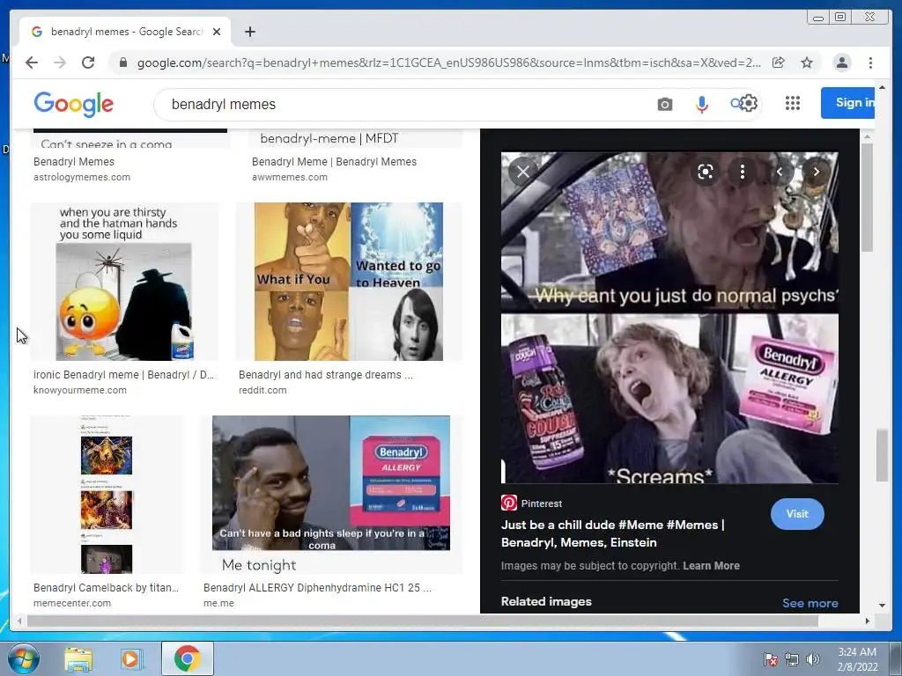Open the large previewed psychs meme image
The image size is (902, 676).
click(x=669, y=317)
